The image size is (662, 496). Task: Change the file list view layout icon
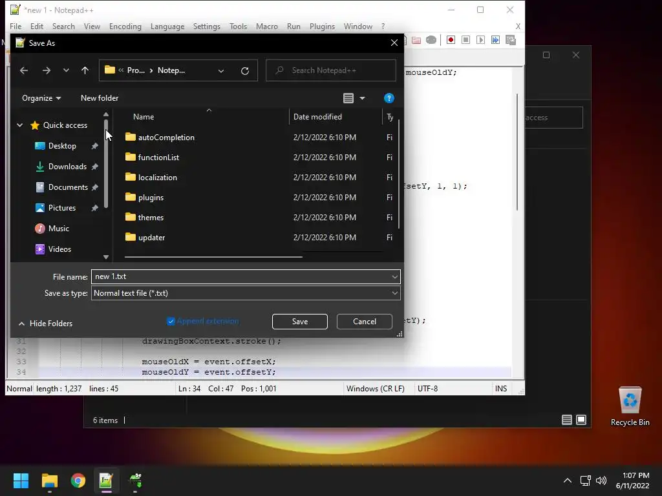[x=348, y=98]
